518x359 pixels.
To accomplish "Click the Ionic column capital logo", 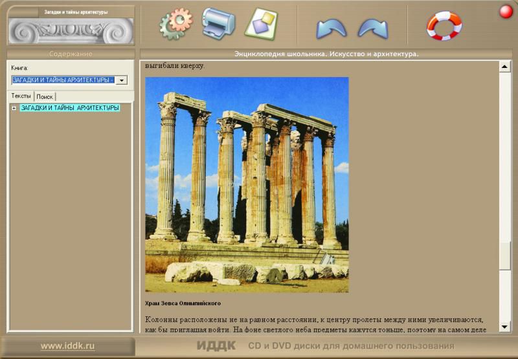I will tap(71, 30).
